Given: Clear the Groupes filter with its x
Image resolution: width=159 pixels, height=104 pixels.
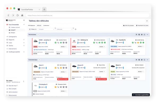Looking at the screenshot, I should click(55, 28).
